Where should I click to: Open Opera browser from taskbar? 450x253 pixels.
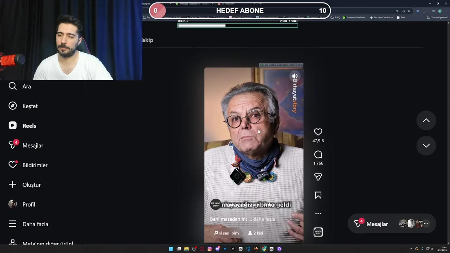coord(202,249)
